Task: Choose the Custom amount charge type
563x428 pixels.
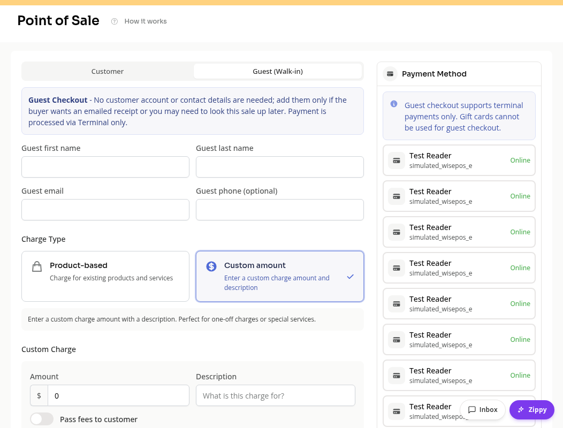Action: click(x=280, y=276)
